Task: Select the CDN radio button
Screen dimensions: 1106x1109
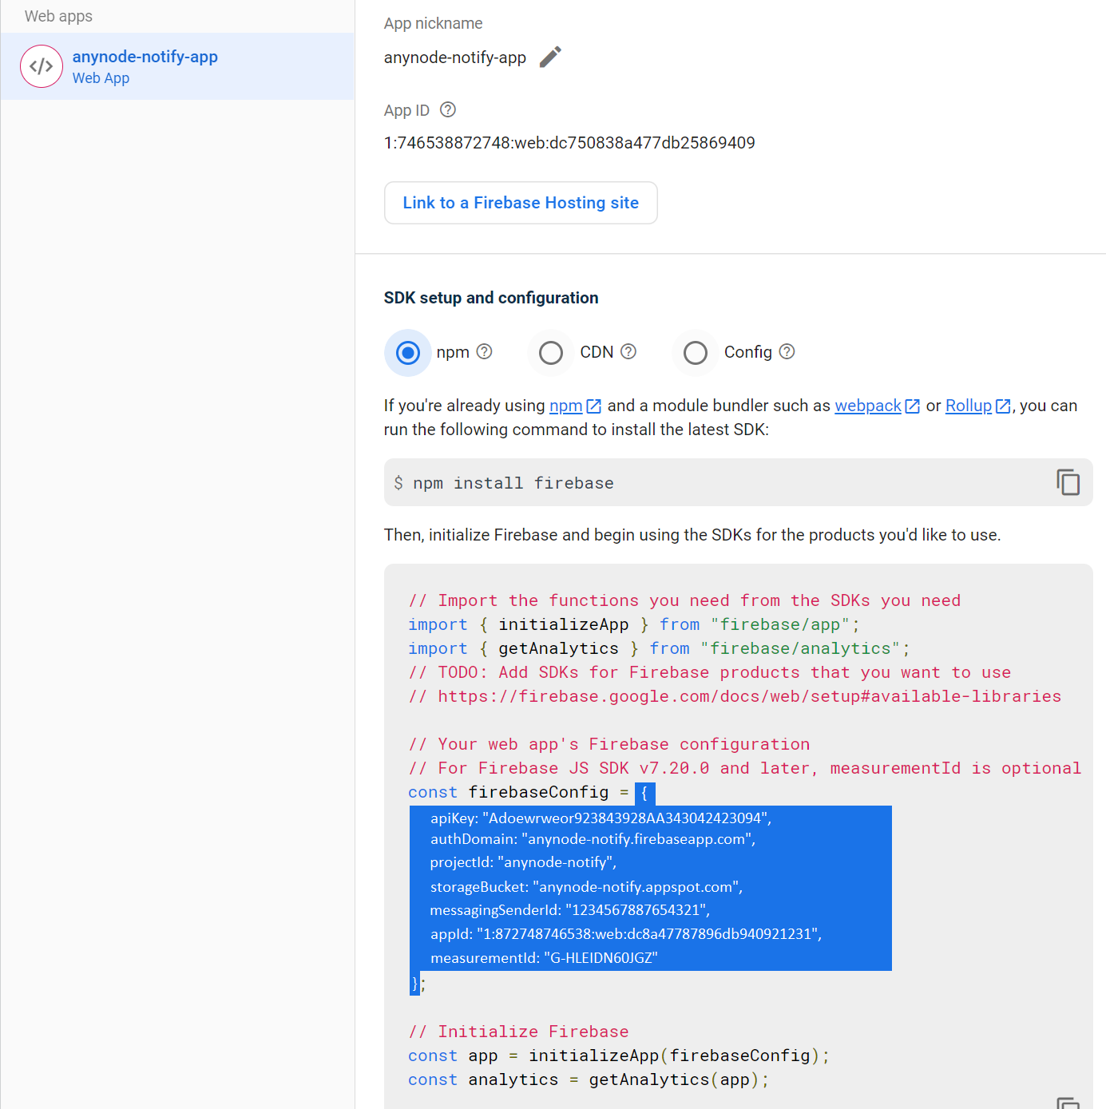Action: [551, 353]
